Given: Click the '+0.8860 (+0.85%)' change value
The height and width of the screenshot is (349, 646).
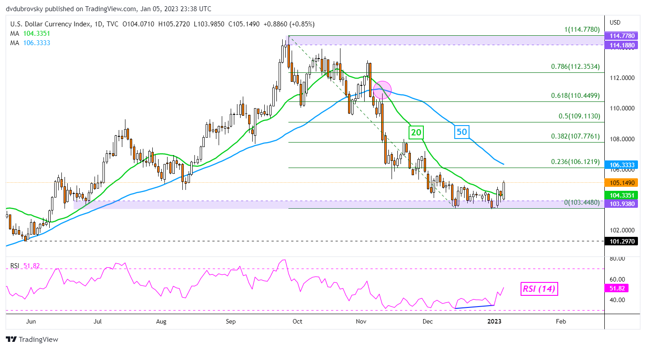Looking at the screenshot, I should pos(289,24).
